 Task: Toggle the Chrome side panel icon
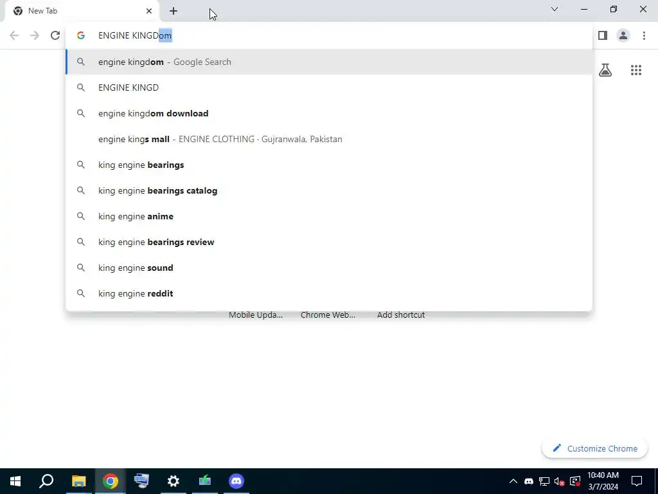point(603,35)
